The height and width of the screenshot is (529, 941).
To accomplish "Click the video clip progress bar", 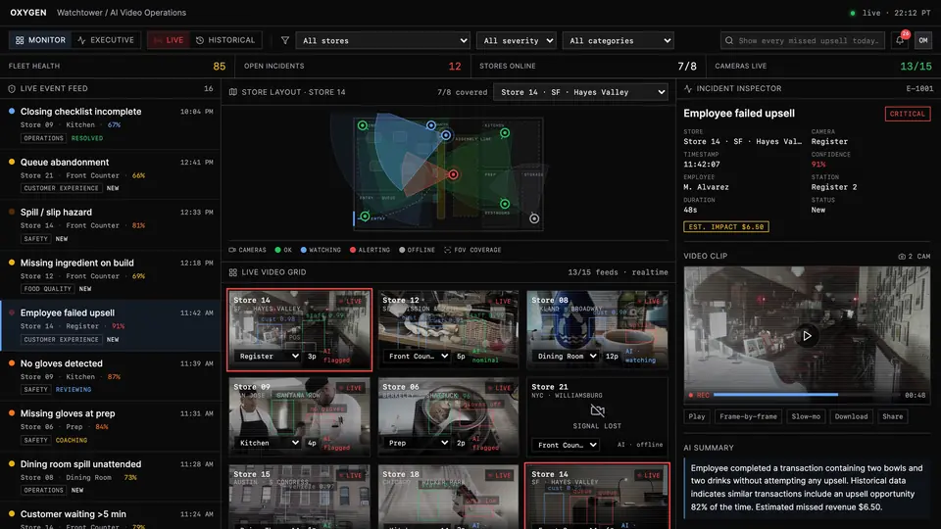I will pos(807,395).
